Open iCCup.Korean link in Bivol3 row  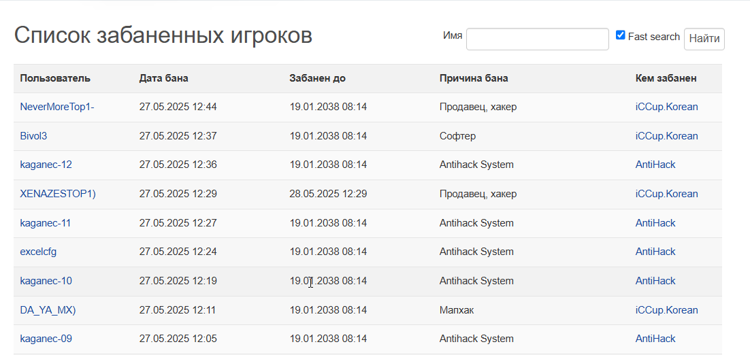pos(666,136)
